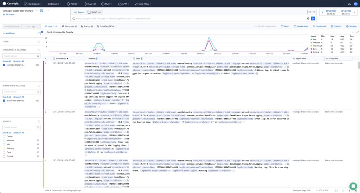Open the Data Flow menu
360x193 pixels.
tap(143, 4)
